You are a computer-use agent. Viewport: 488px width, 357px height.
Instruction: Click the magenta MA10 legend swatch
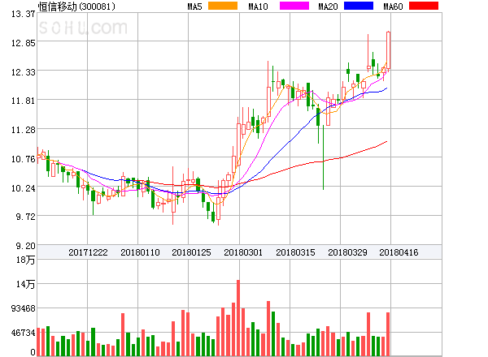[294, 6]
